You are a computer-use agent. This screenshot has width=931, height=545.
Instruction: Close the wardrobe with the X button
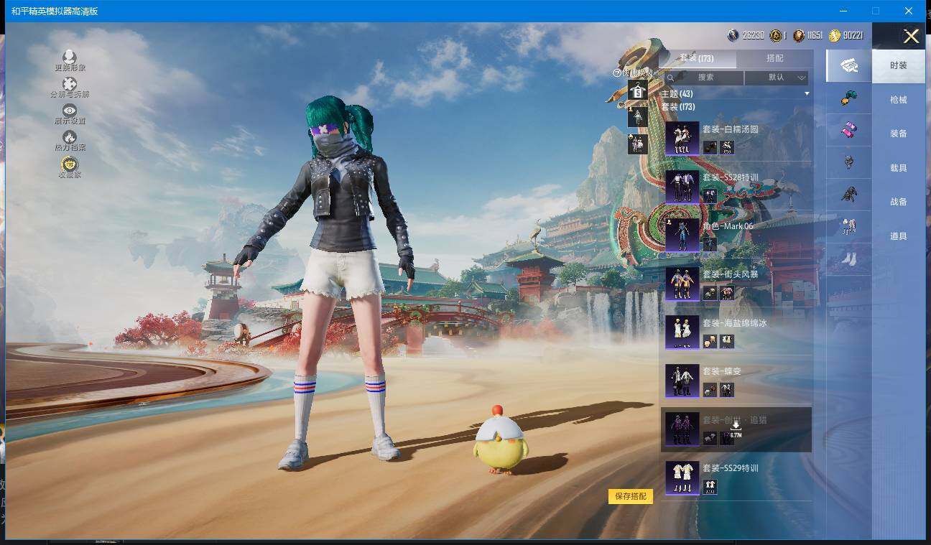coord(911,37)
